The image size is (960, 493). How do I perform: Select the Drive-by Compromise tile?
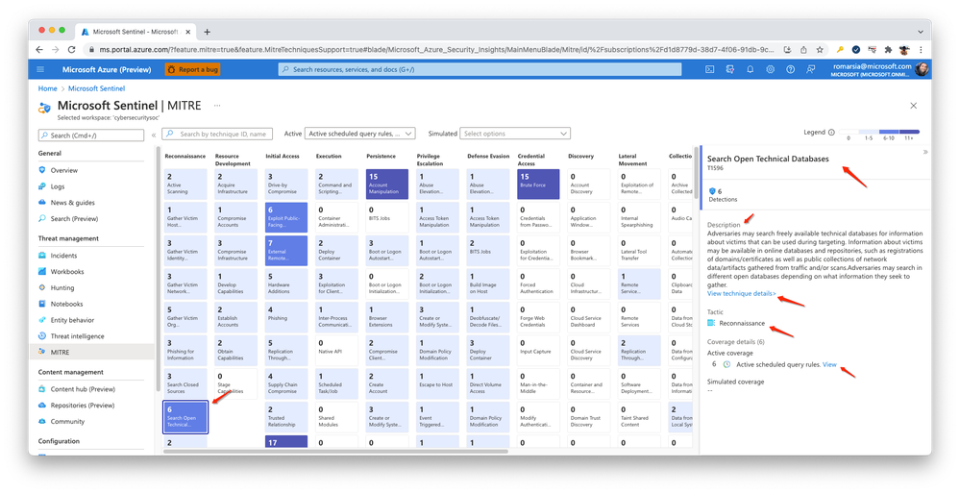286,184
